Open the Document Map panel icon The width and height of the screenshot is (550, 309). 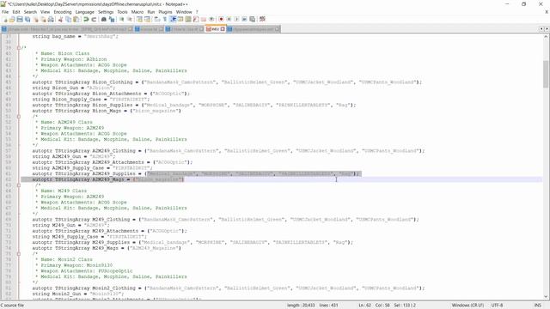(188, 19)
